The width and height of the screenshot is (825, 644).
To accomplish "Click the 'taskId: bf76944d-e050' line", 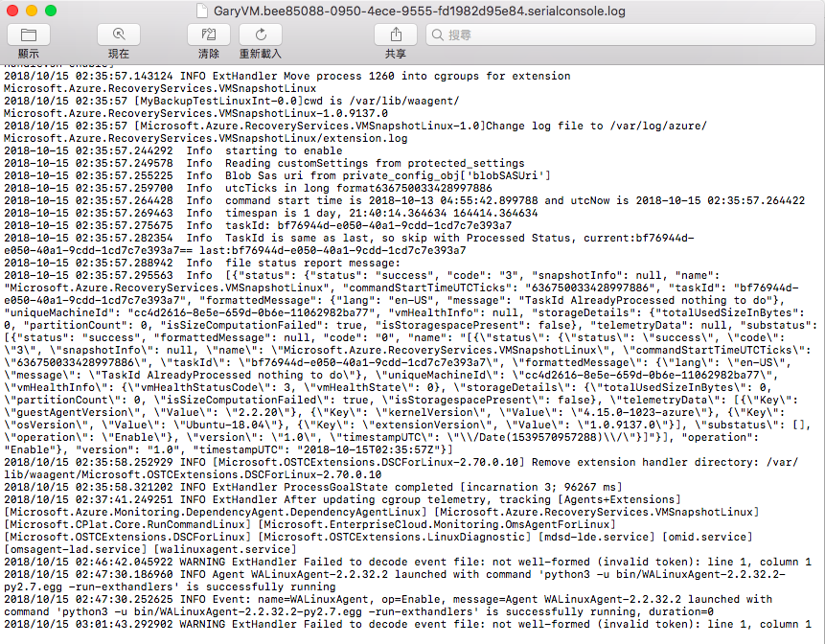I will (258, 226).
